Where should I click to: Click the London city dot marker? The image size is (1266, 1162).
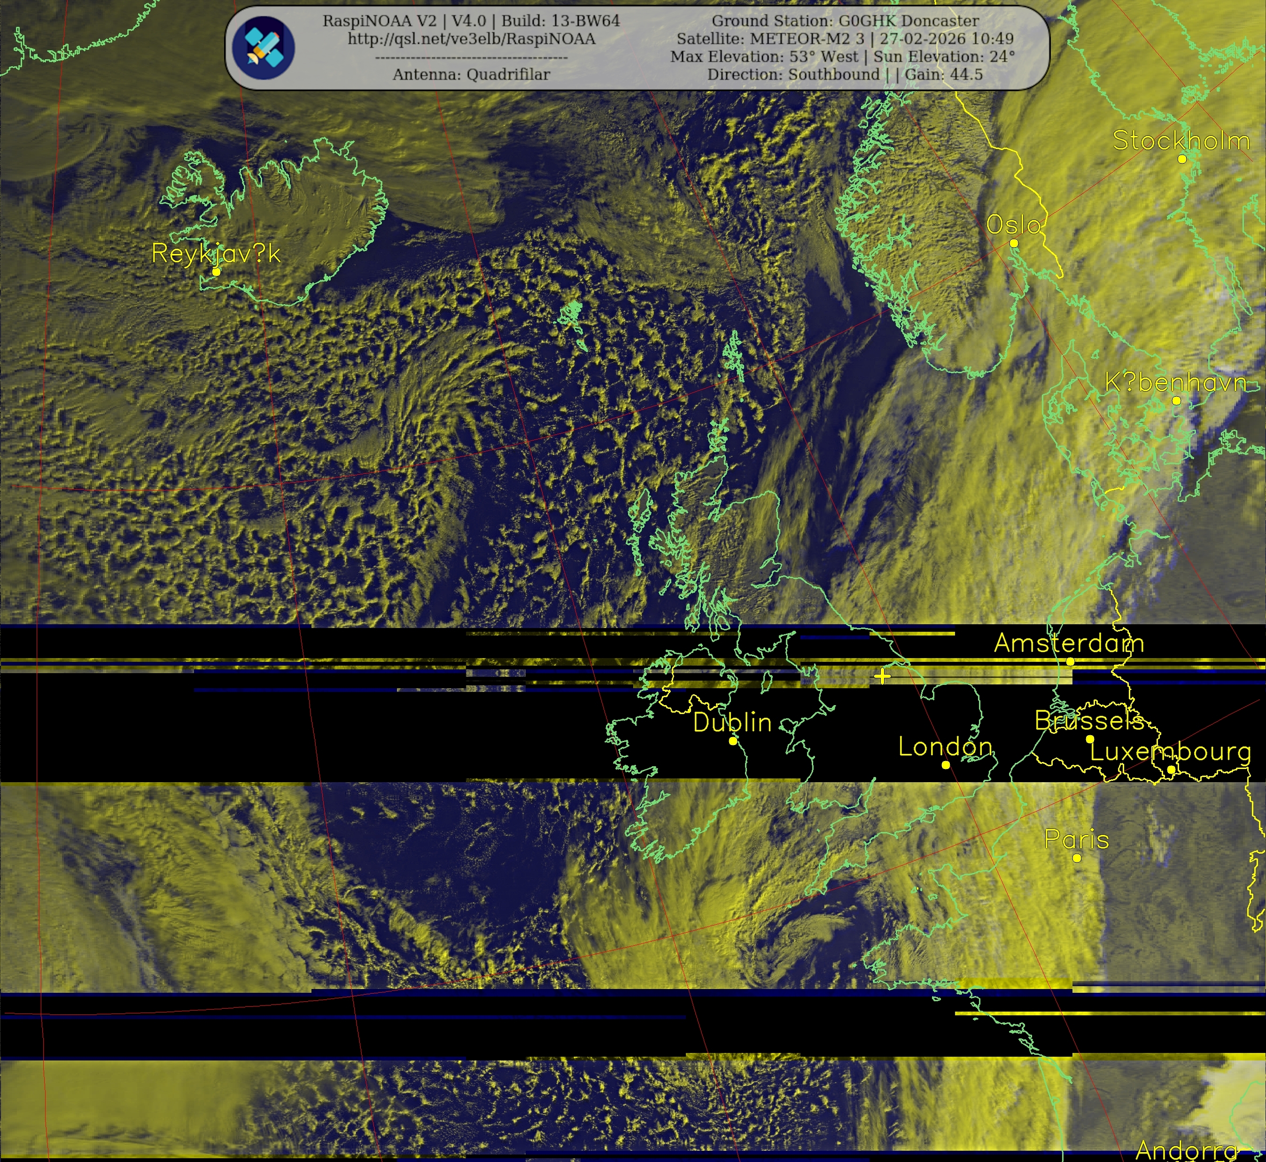pyautogui.click(x=946, y=765)
